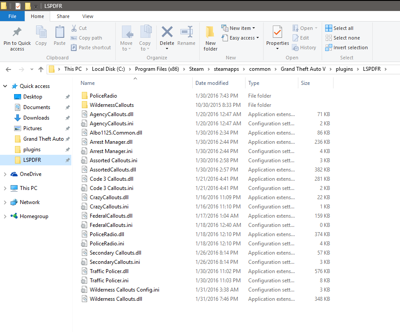Click the Move to icon
This screenshot has height=332, width=400.
pos(127,33)
